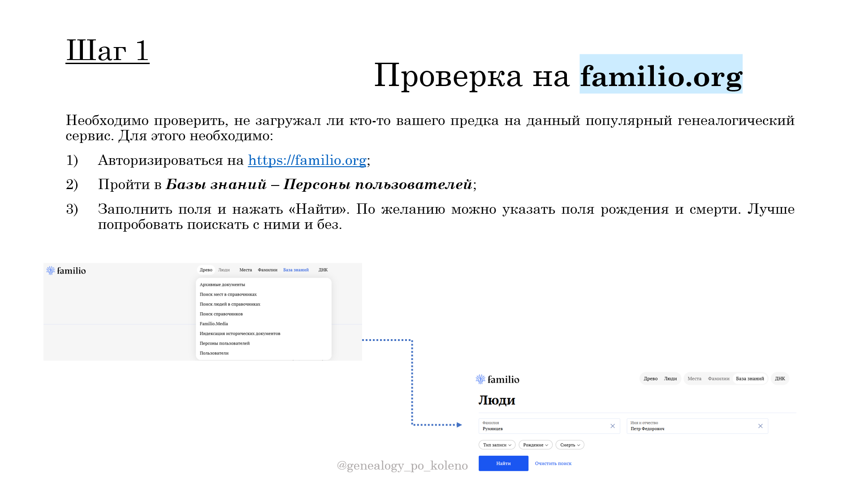Viewport: 860px width, 483px height.
Task: Click the Шаг 1 heading
Action: point(108,50)
